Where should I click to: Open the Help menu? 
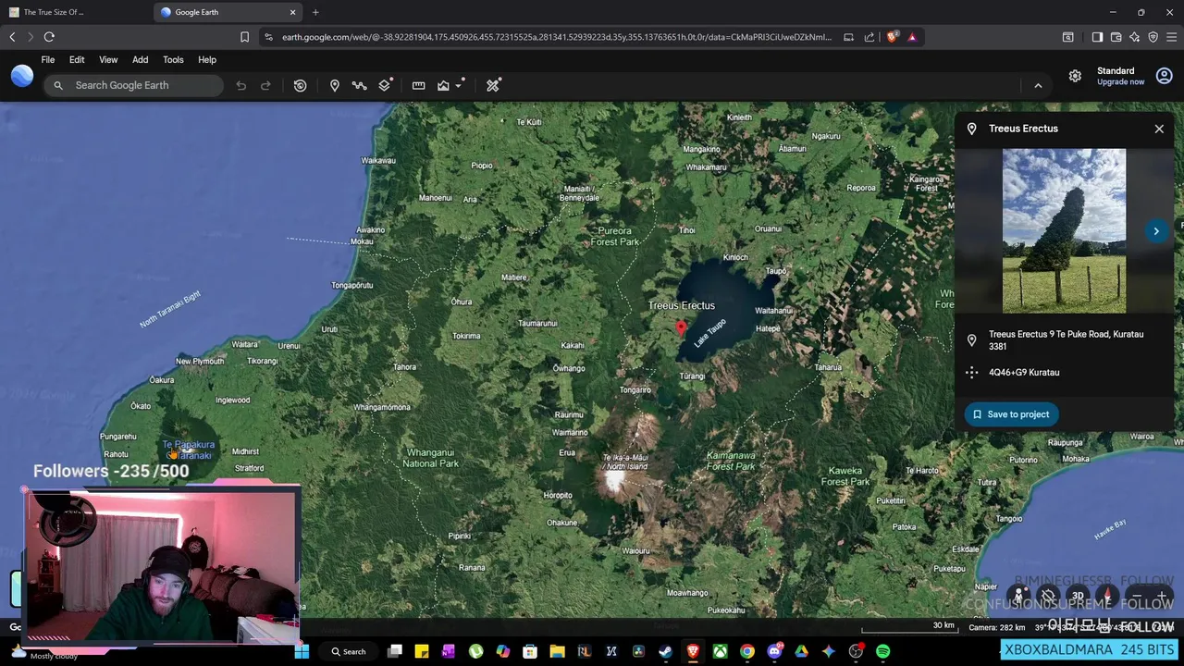tap(207, 59)
